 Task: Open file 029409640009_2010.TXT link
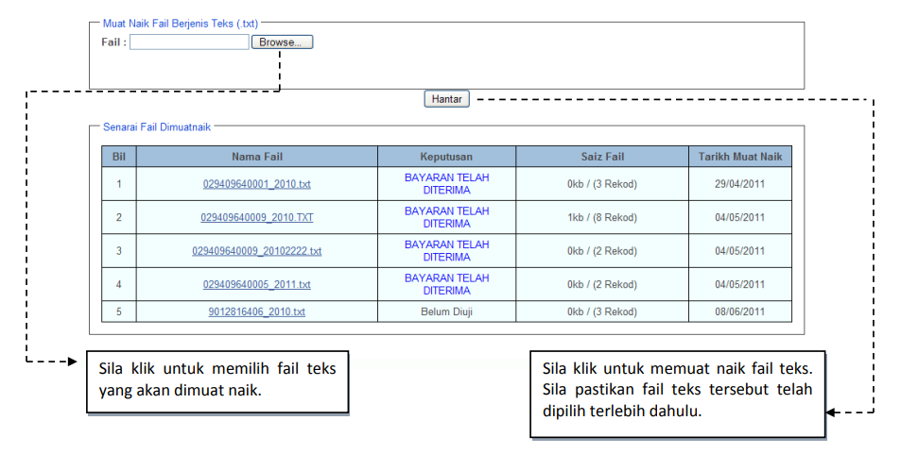coord(257,217)
